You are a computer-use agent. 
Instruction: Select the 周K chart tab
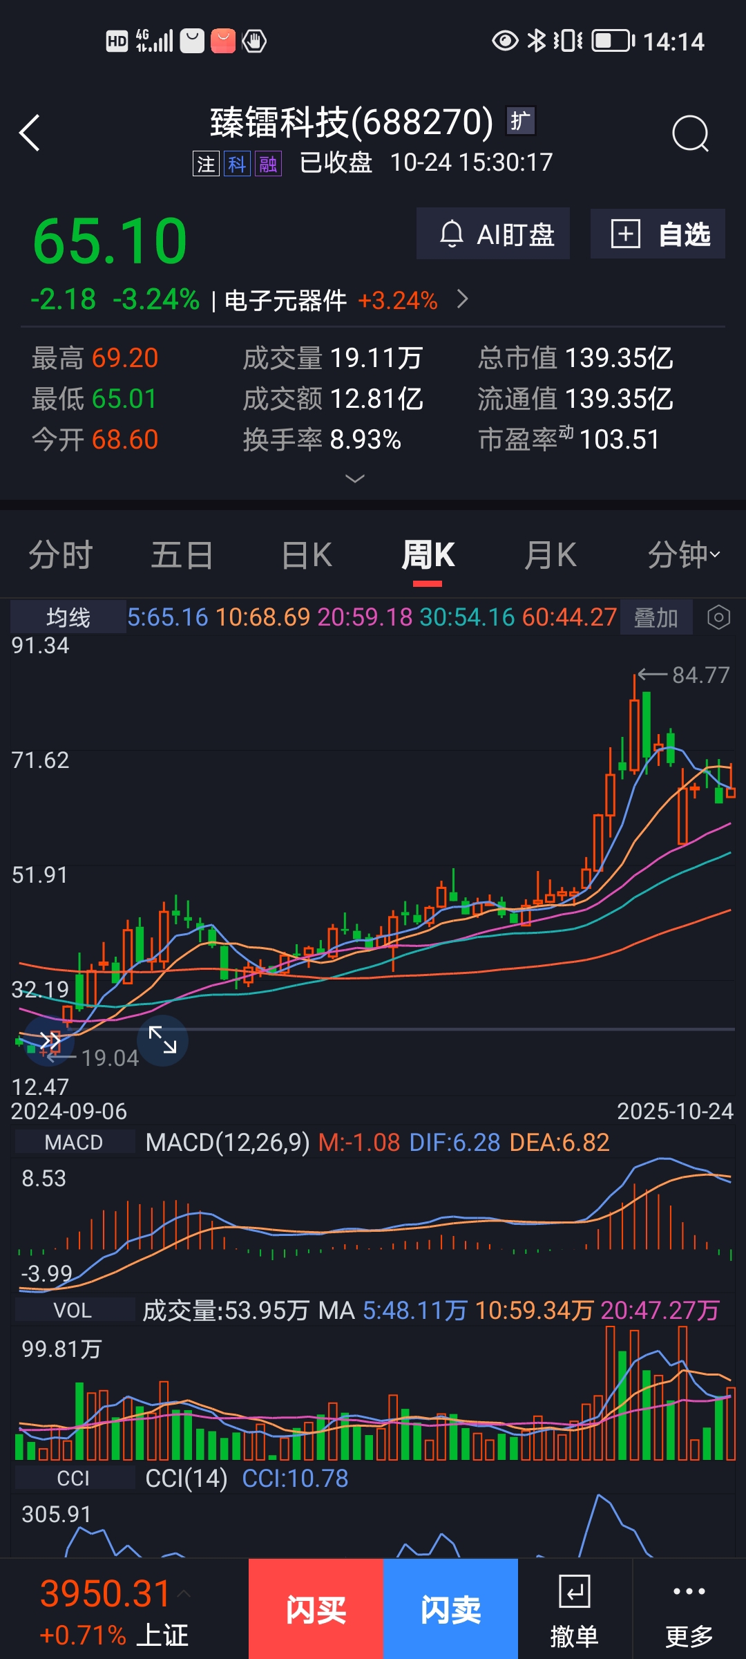tap(428, 555)
